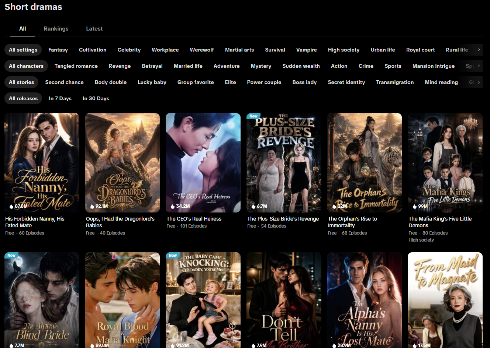Click The CEO's Real Heiress title link
The height and width of the screenshot is (348, 490).
194,219
